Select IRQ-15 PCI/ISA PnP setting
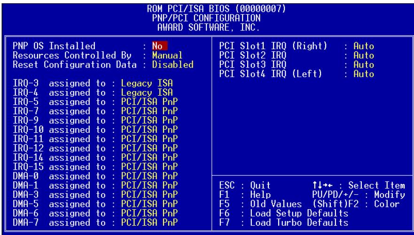 (x=149, y=167)
